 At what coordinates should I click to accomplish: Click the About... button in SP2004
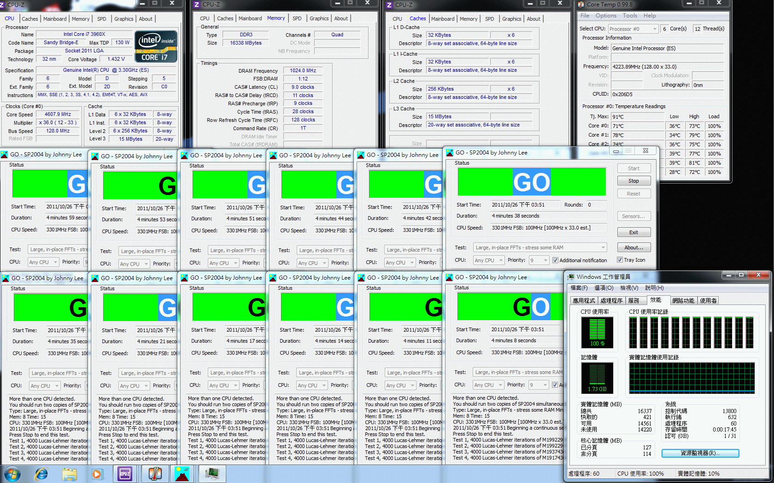tap(633, 247)
